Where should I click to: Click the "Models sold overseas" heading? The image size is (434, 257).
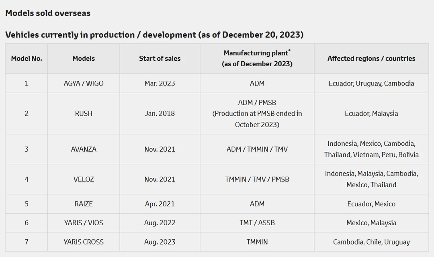(48, 13)
